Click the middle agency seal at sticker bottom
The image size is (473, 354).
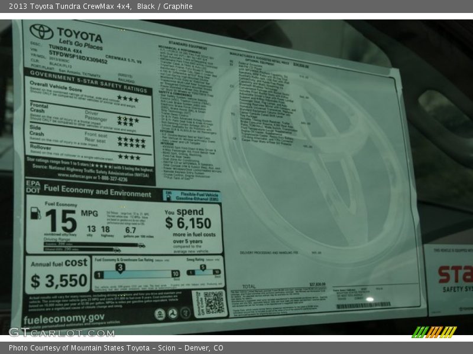(x=173, y=313)
